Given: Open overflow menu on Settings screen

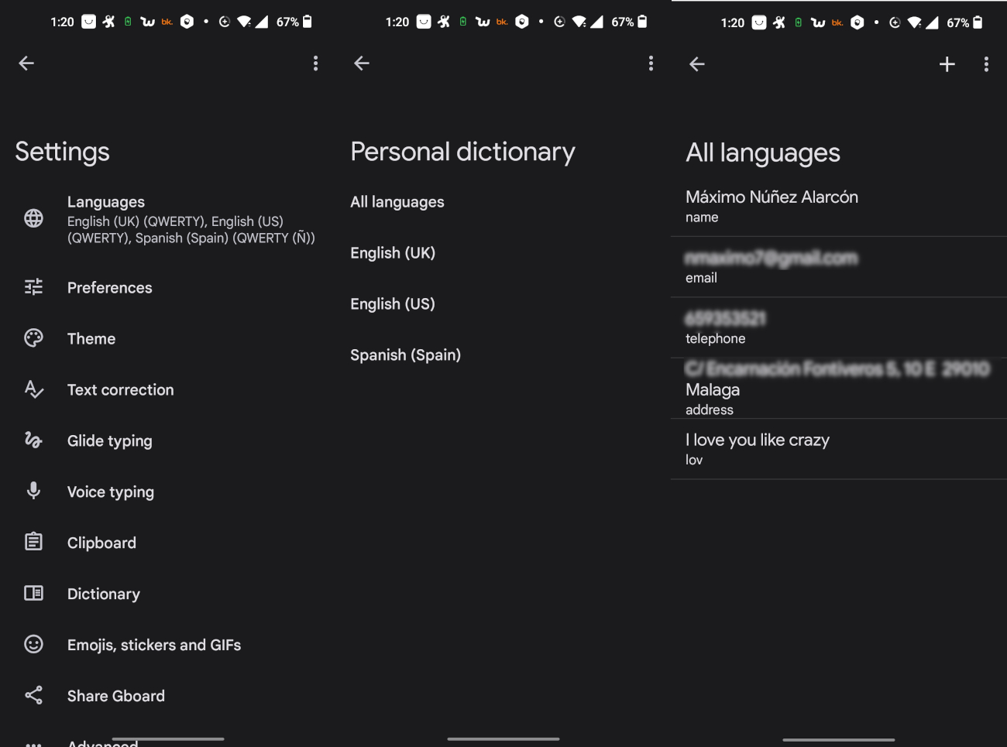Looking at the screenshot, I should tap(315, 63).
